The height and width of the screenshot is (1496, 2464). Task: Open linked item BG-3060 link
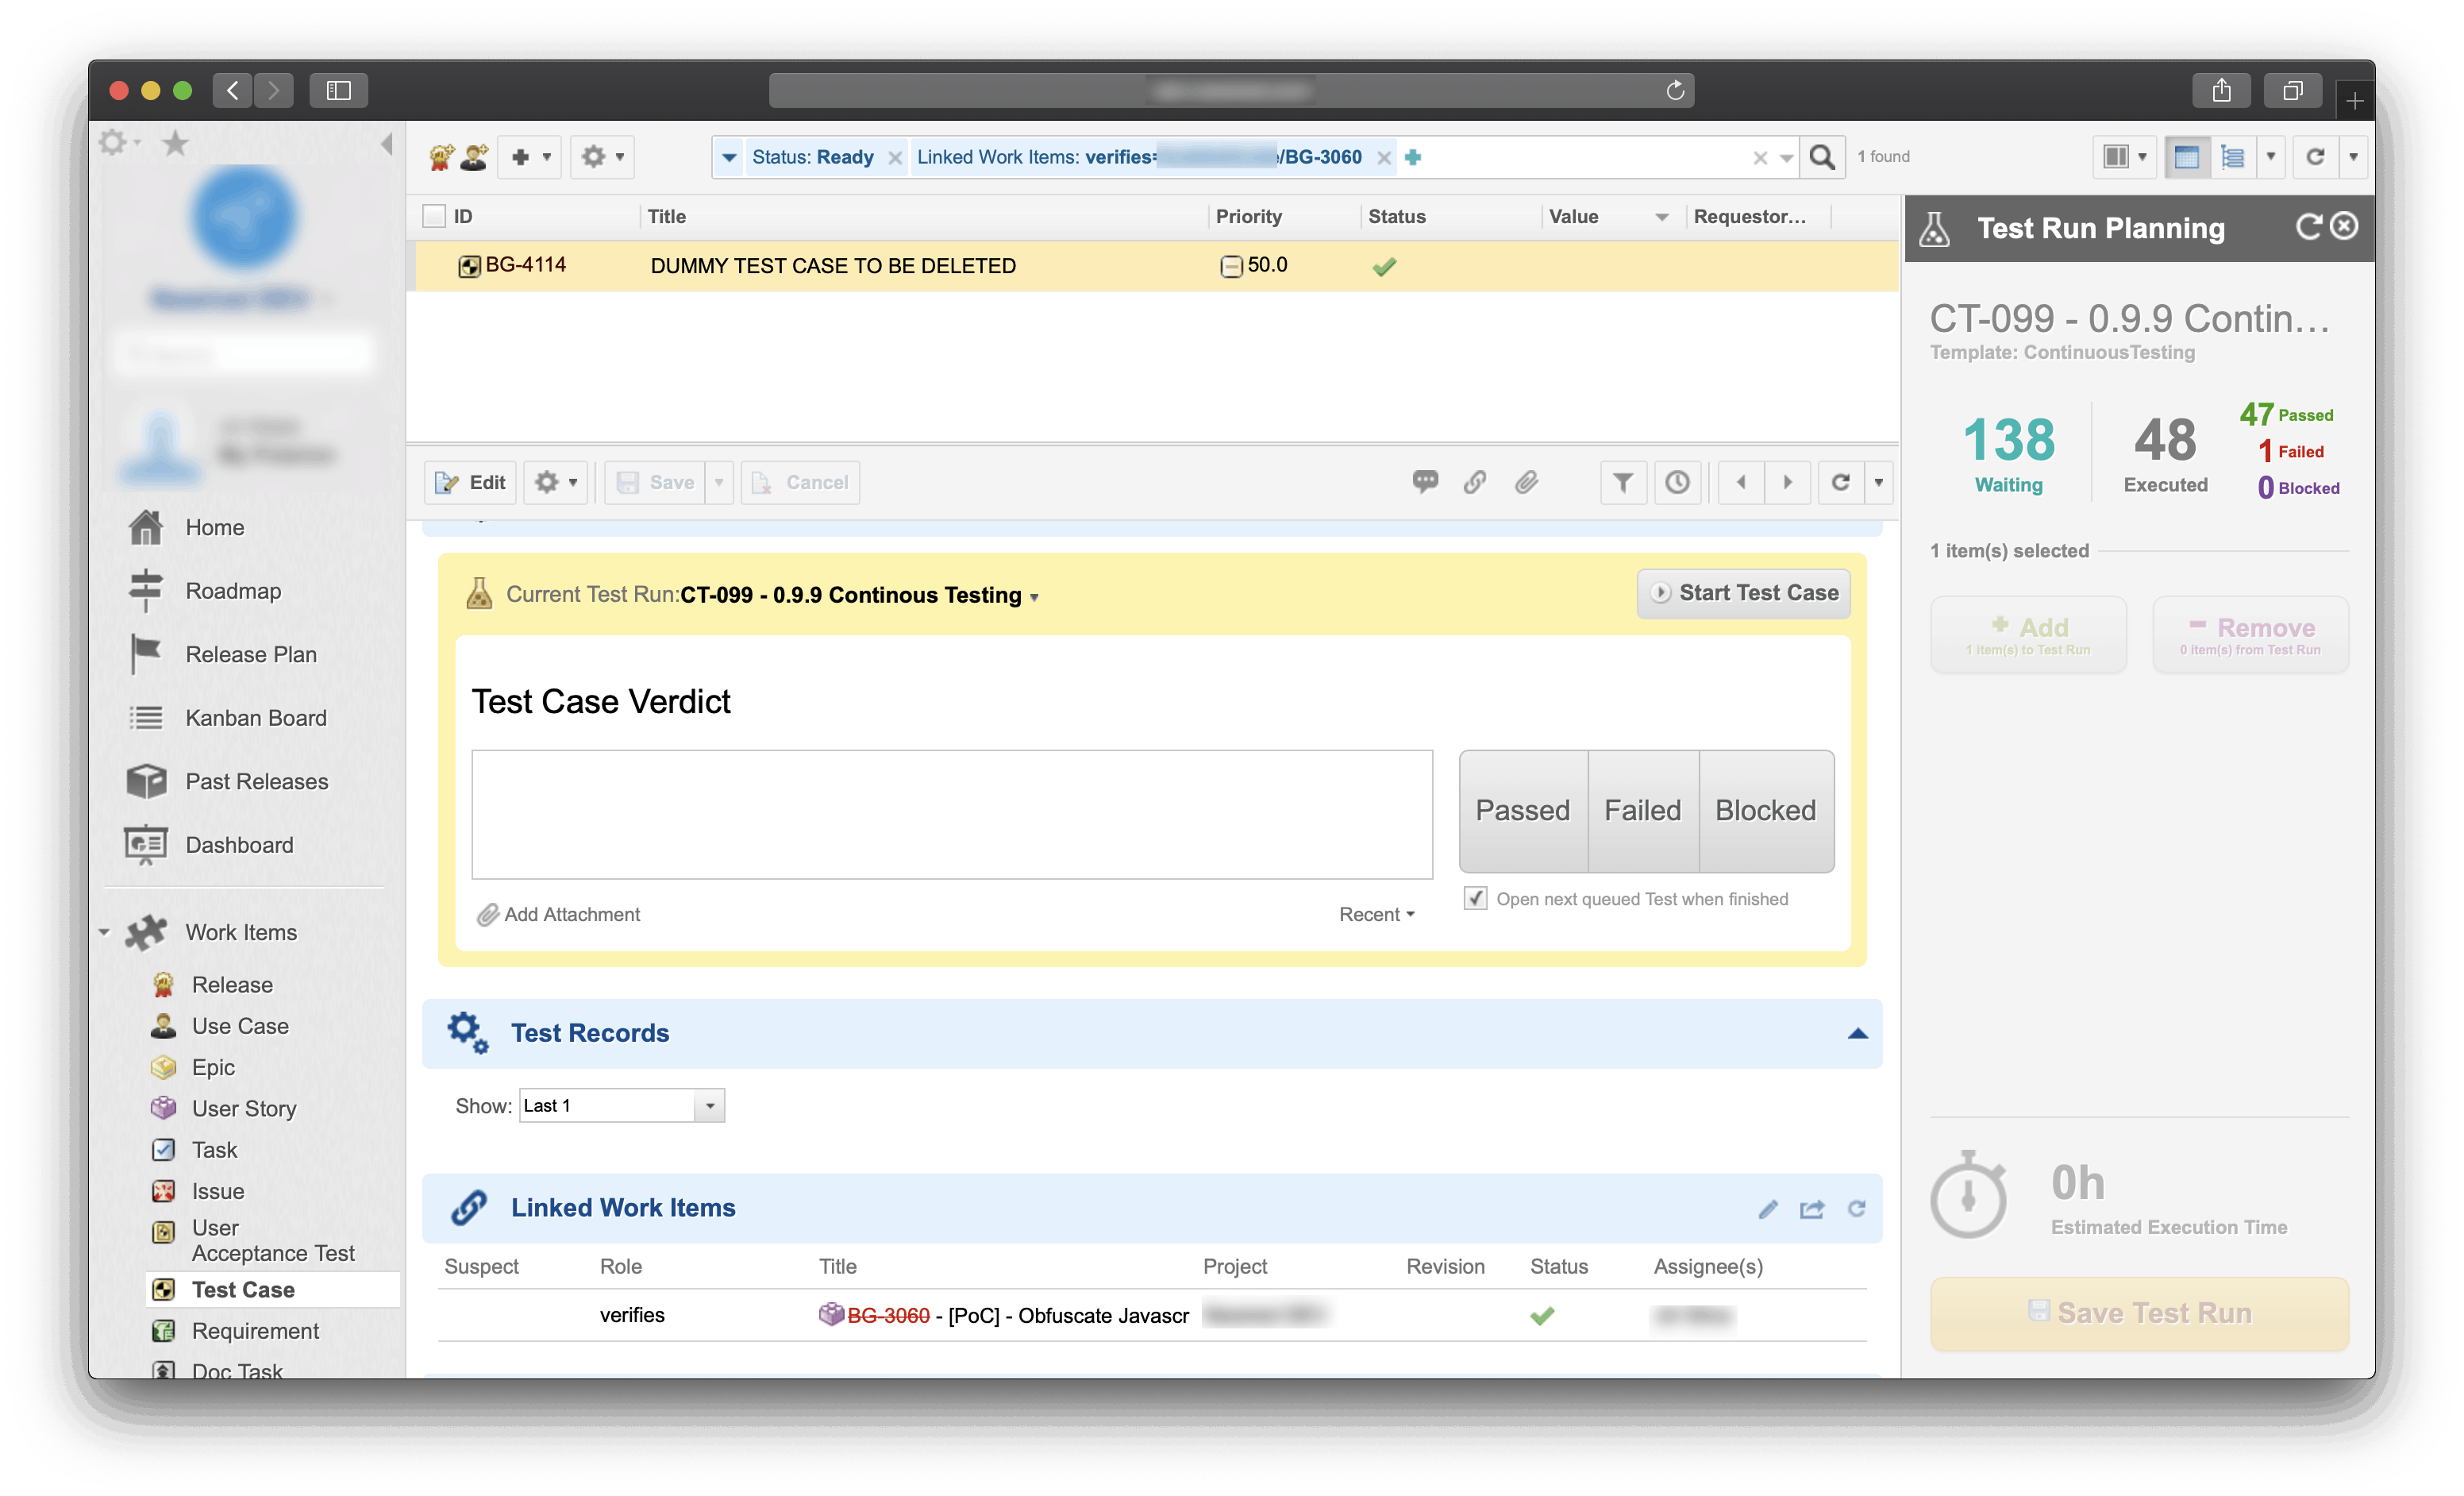click(888, 1315)
